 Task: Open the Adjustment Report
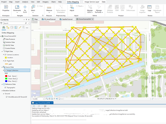pos(157,9)
